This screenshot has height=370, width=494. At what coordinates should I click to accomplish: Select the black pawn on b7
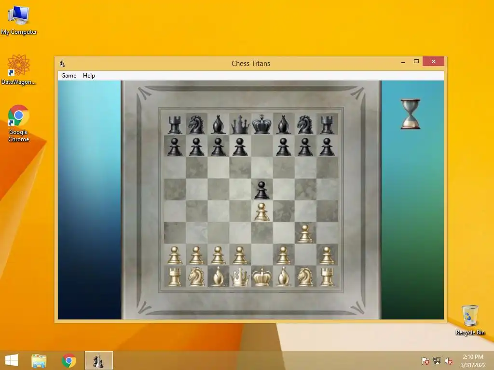(197, 147)
